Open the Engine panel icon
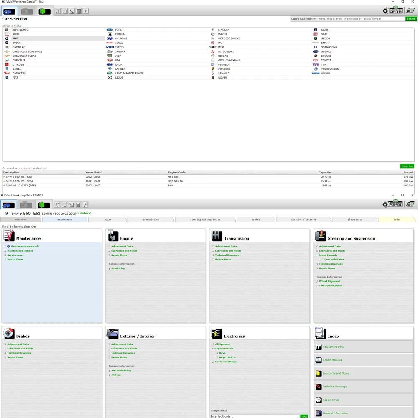418x418 pixels. (x=113, y=236)
